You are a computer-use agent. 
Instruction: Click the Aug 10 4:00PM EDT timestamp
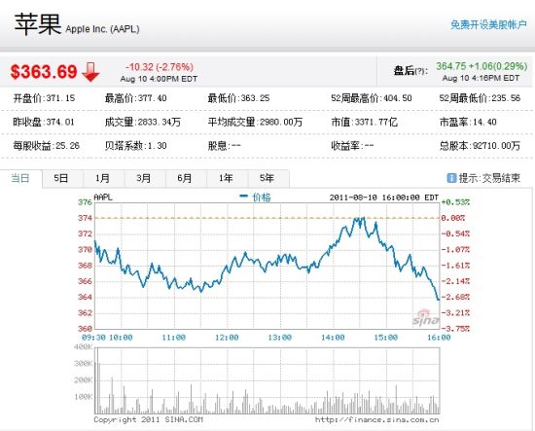click(159, 79)
